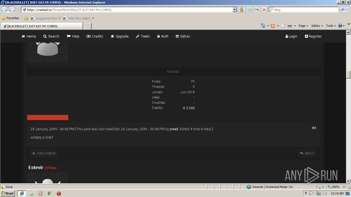Click the scrollbar up arrow
This screenshot has width=351, height=197.
coord(348,32)
